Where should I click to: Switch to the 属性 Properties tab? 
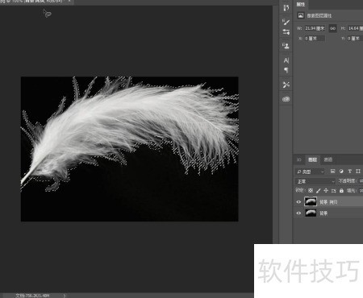[x=301, y=4]
